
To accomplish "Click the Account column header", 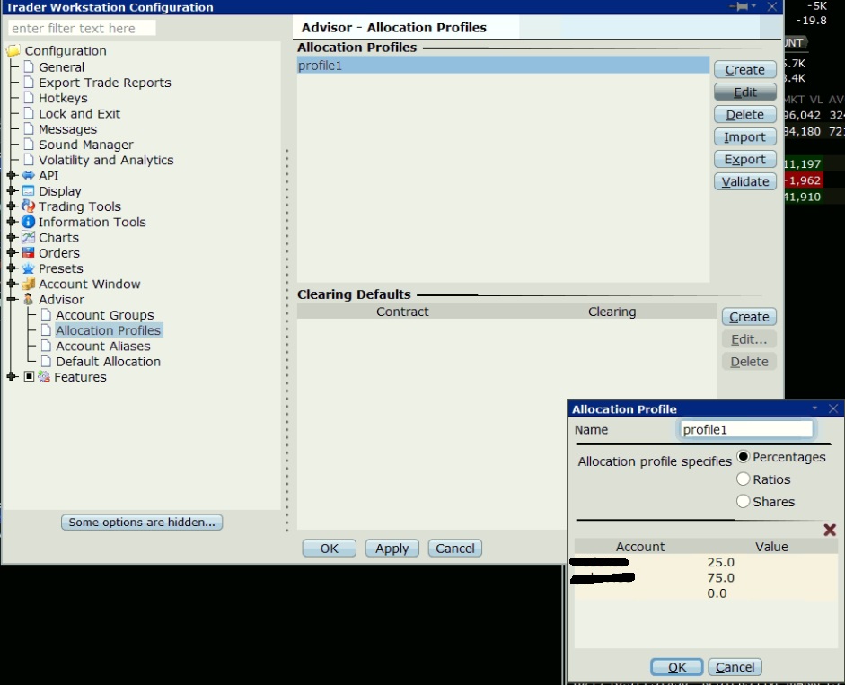I will coord(640,547).
